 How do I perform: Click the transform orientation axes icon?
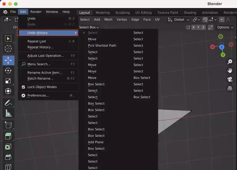click(x=170, y=20)
